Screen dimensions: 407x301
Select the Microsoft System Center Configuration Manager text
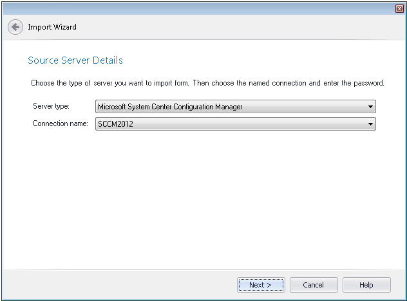tap(170, 107)
